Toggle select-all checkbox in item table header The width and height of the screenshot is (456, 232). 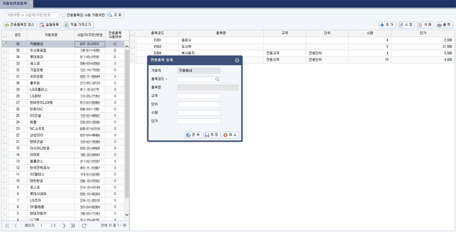(133, 33)
